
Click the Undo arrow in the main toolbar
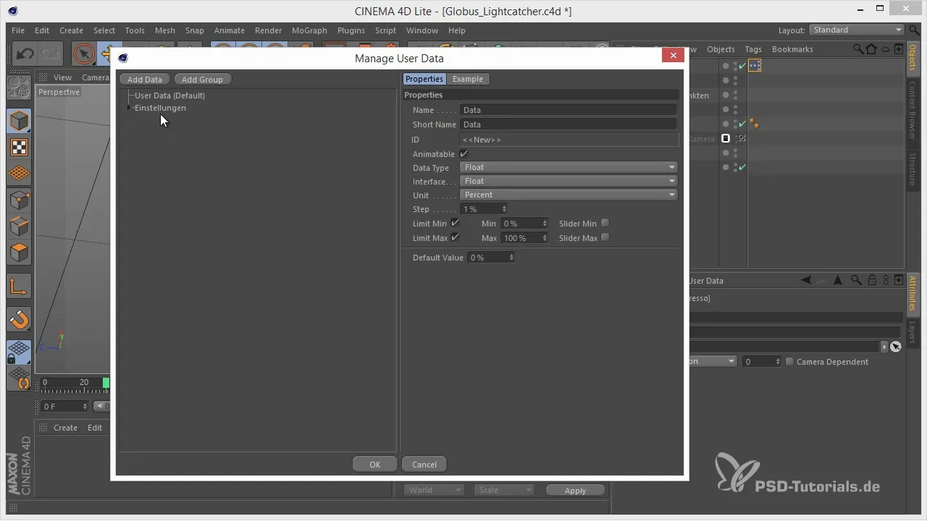[25, 54]
